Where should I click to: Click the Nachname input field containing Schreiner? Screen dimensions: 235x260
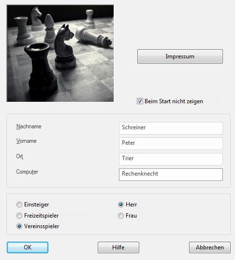click(171, 128)
